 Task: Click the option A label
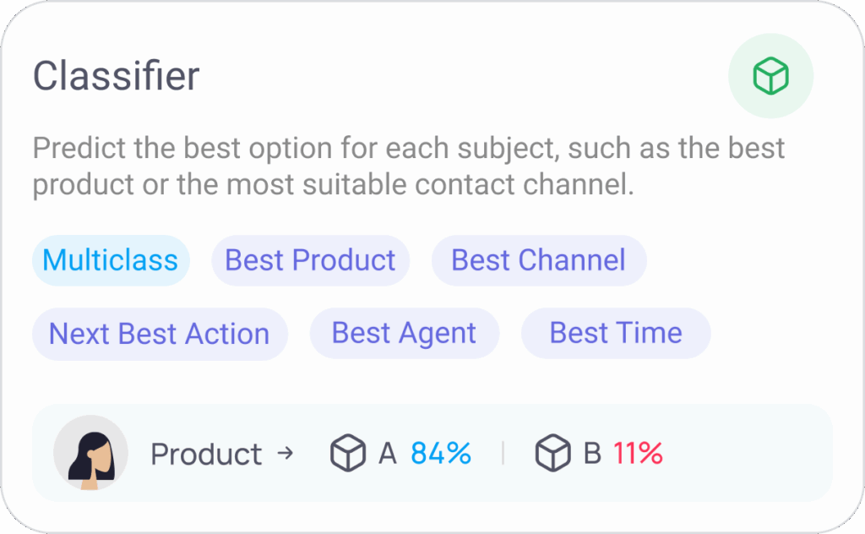click(x=387, y=454)
